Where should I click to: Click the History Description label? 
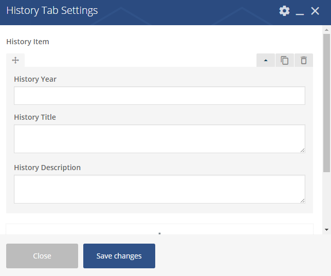click(47, 168)
